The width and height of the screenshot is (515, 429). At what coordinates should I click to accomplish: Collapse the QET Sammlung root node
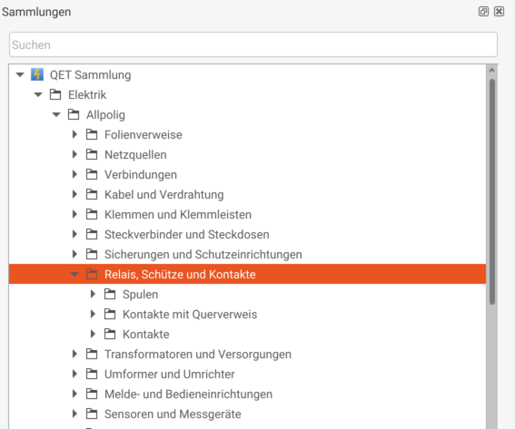[x=20, y=74]
